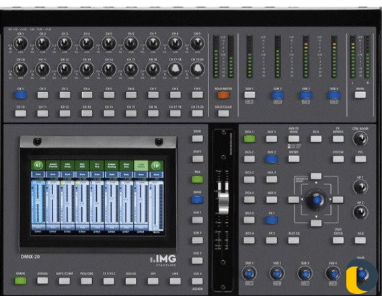Click the CTRL ROOM volume knob
The image size is (382, 296).
click(360, 139)
